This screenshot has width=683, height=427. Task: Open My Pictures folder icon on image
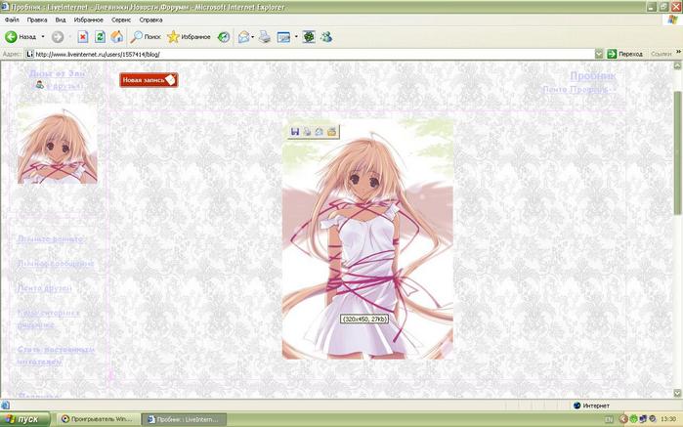(x=332, y=132)
